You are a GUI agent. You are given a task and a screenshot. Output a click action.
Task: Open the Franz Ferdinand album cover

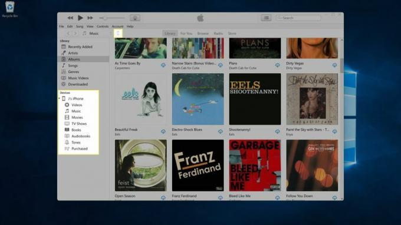[198, 166]
